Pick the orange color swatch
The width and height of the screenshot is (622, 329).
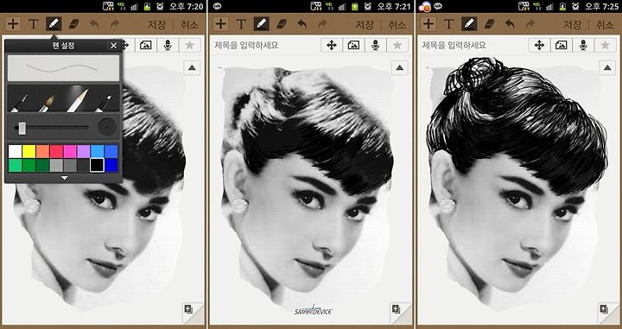[43, 151]
